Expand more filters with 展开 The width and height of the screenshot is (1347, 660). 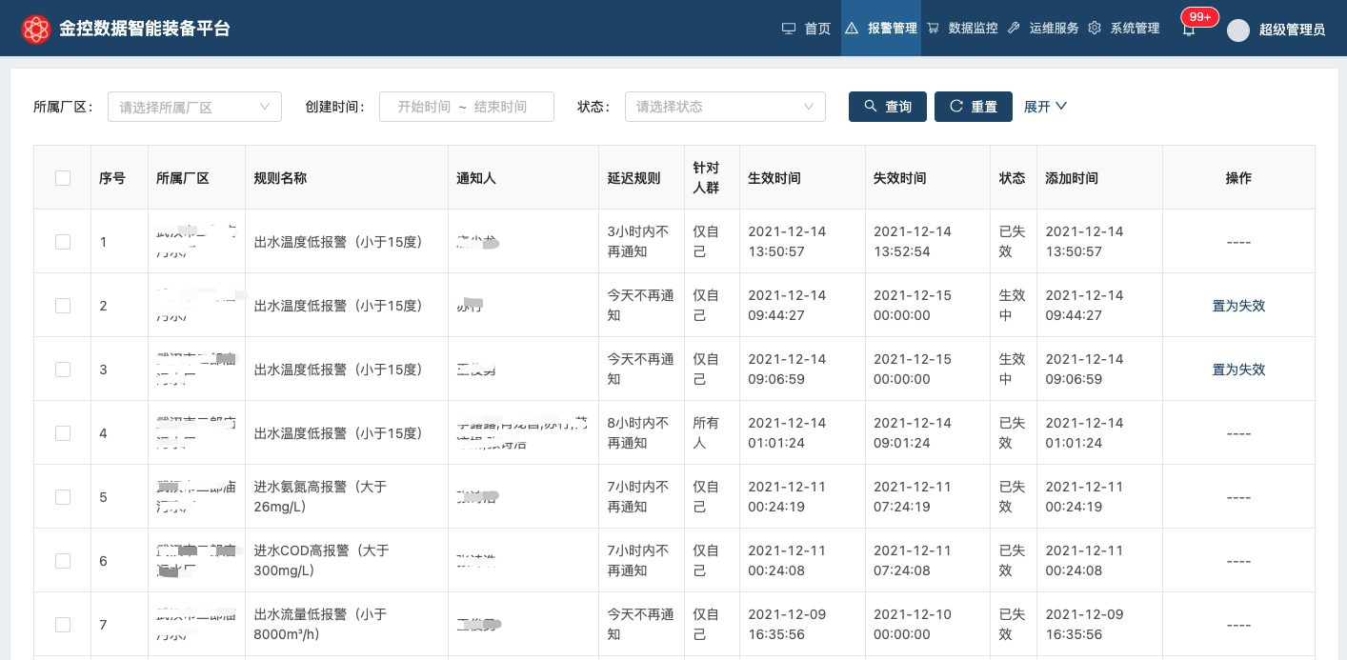coord(1045,107)
